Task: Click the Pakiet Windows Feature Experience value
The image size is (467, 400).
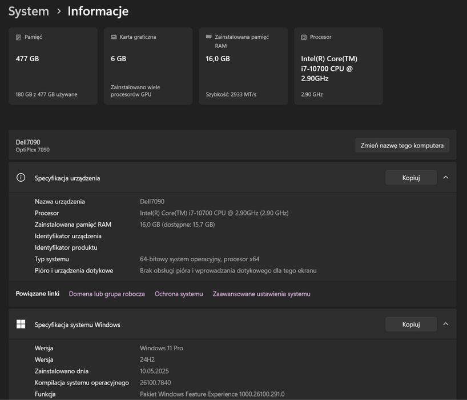Action: [212, 394]
